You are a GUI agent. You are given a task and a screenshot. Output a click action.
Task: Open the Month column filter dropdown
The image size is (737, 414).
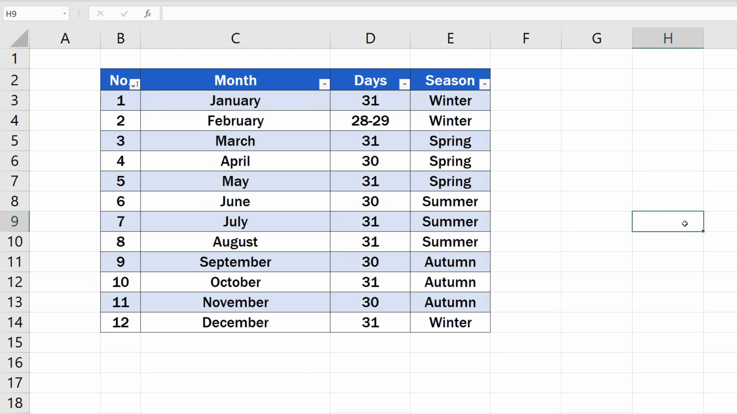(x=324, y=84)
